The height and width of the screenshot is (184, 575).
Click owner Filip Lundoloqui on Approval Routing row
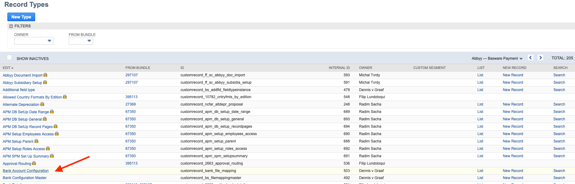click(x=372, y=163)
